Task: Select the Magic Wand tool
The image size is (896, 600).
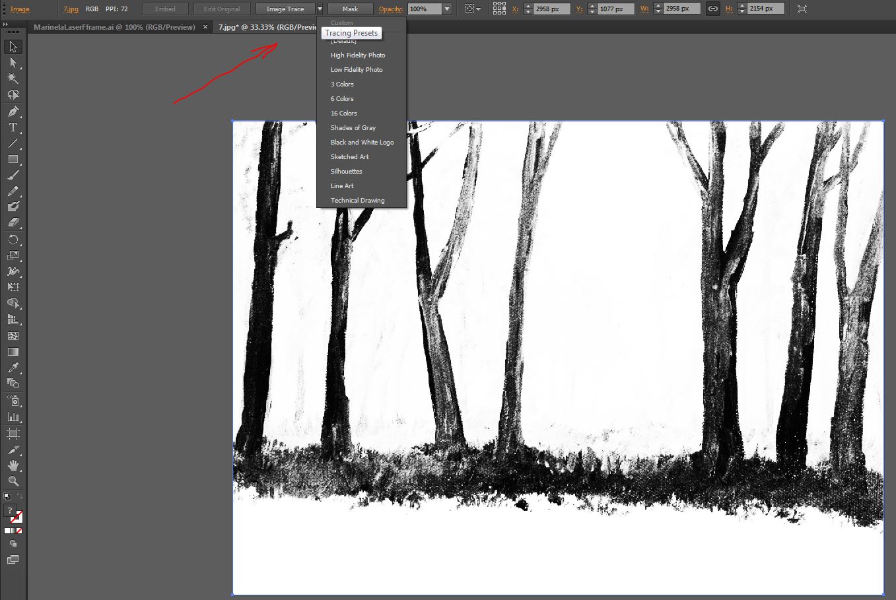Action: pos(13,79)
